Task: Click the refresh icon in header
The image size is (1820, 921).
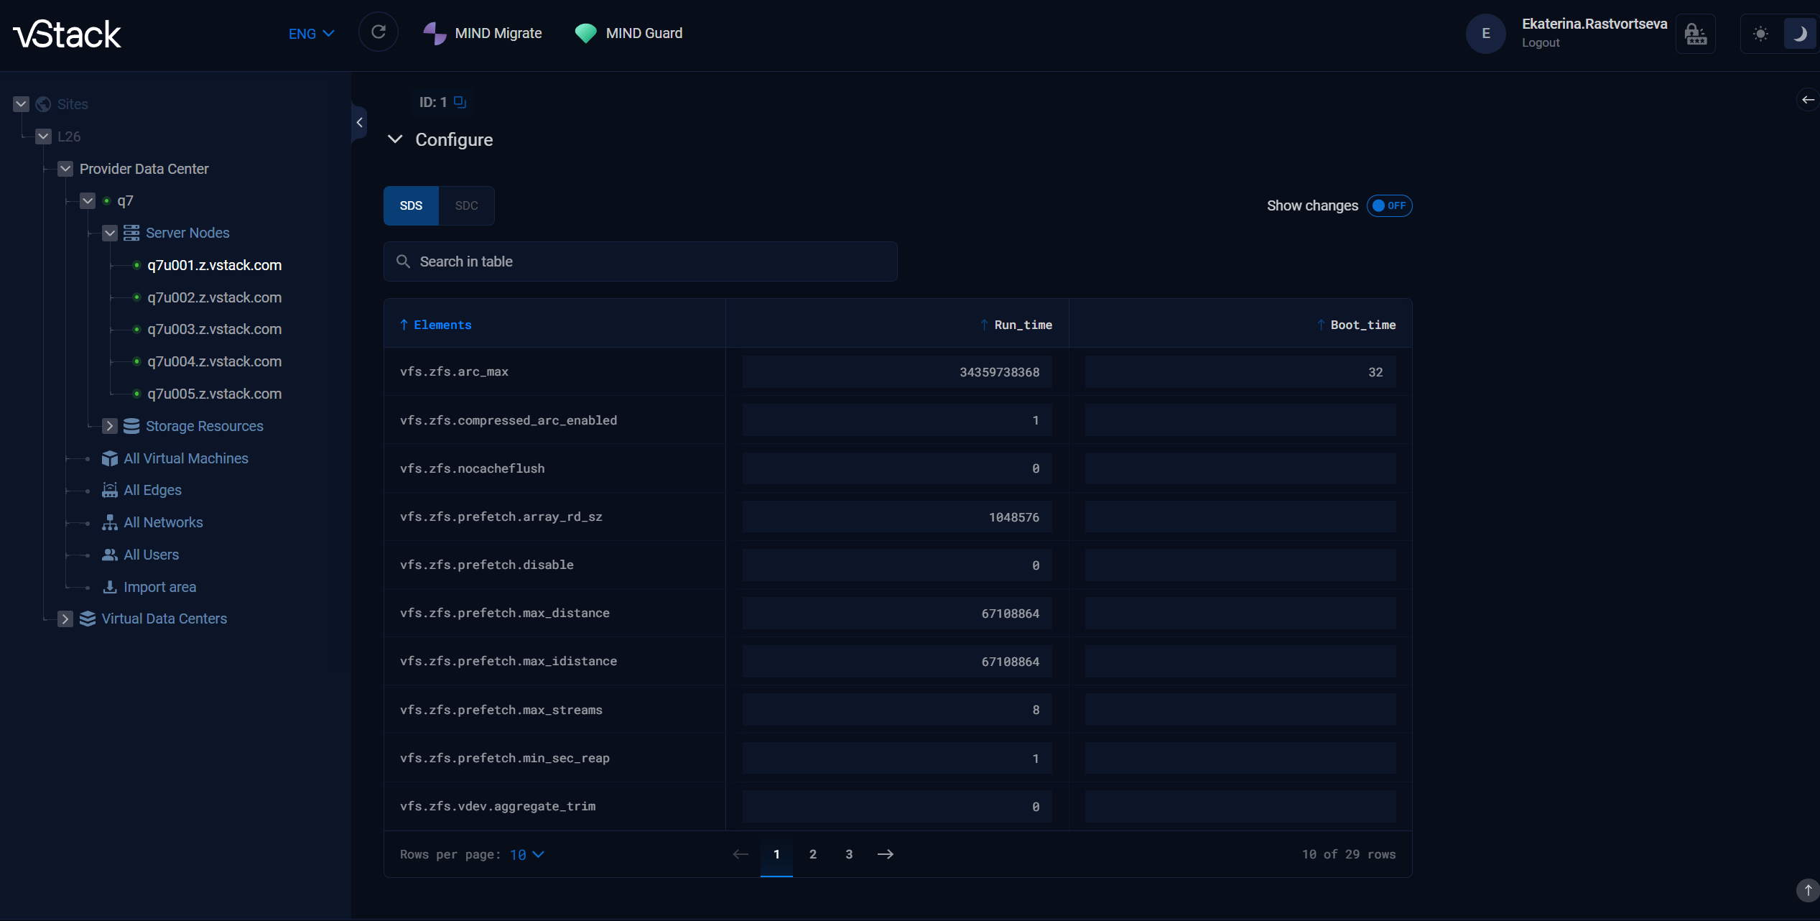Action: click(379, 32)
